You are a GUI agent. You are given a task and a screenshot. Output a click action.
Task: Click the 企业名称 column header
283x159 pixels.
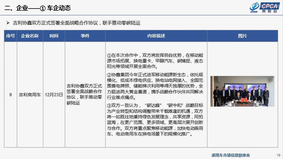(30, 36)
